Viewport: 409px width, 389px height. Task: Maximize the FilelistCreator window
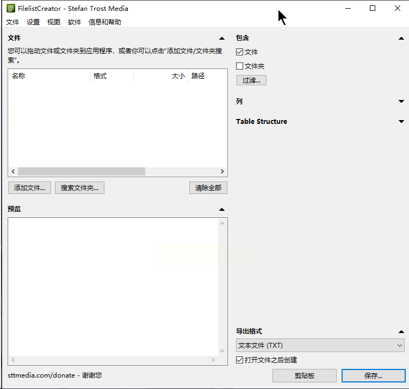tap(373, 8)
